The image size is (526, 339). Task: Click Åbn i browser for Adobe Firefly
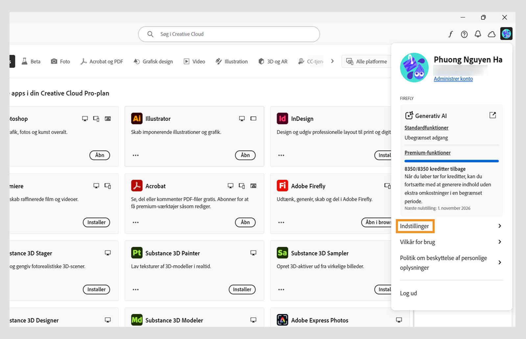376,222
